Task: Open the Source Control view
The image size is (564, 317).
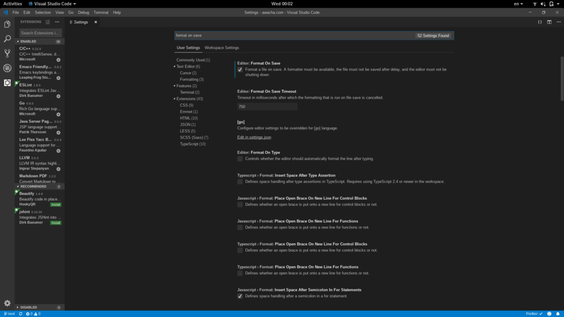Action: [x=7, y=53]
